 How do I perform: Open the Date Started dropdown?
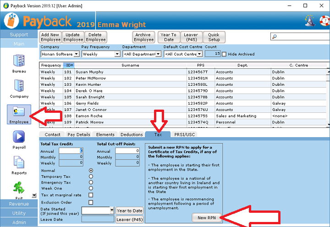(x=111, y=210)
